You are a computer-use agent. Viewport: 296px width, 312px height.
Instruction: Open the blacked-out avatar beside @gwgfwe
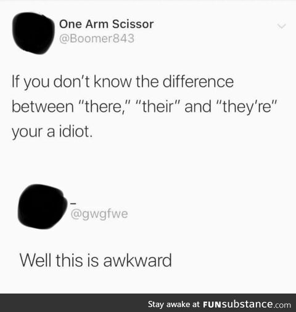pyautogui.click(x=42, y=207)
